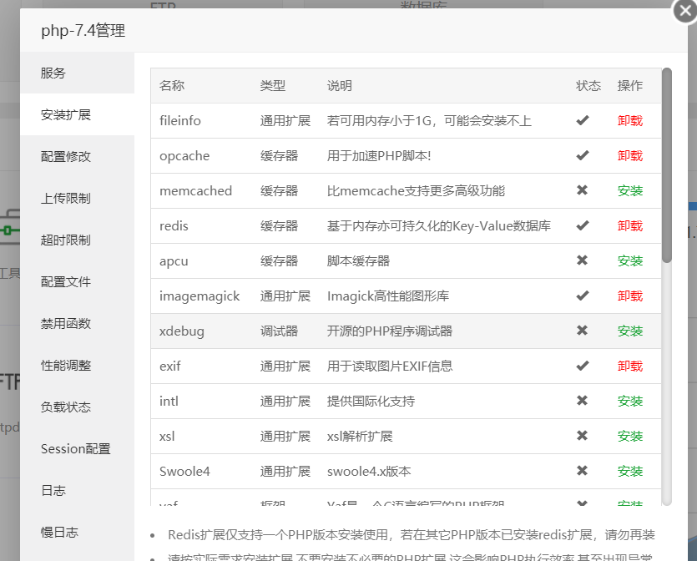Close the php-7.4 management dialog

pos(684,11)
